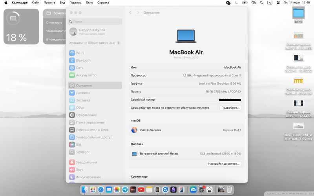Click the Процессор row with Intel Core i5

[x=186, y=75]
